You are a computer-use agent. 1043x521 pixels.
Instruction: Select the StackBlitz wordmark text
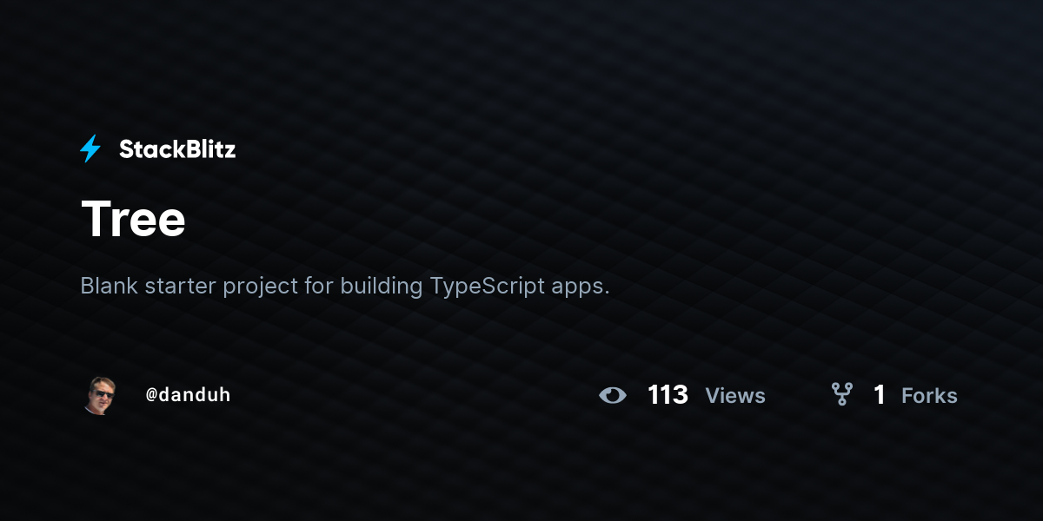[x=177, y=149]
